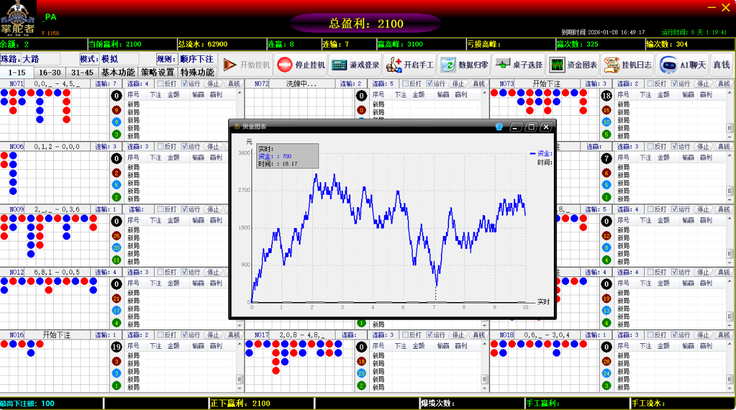Uncheck 运行 checkbox for table N073
Screen dimensions: 736x410
click(675, 84)
